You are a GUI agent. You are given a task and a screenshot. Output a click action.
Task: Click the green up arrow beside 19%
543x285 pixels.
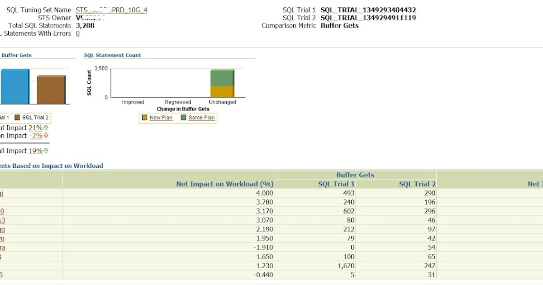click(x=46, y=151)
